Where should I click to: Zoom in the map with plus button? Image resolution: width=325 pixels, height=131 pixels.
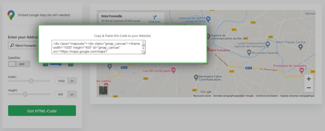pos(308,79)
